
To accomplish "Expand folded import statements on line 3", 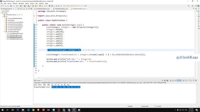I will click(x=37, y=16).
